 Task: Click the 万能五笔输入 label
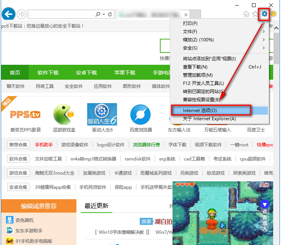217,130
